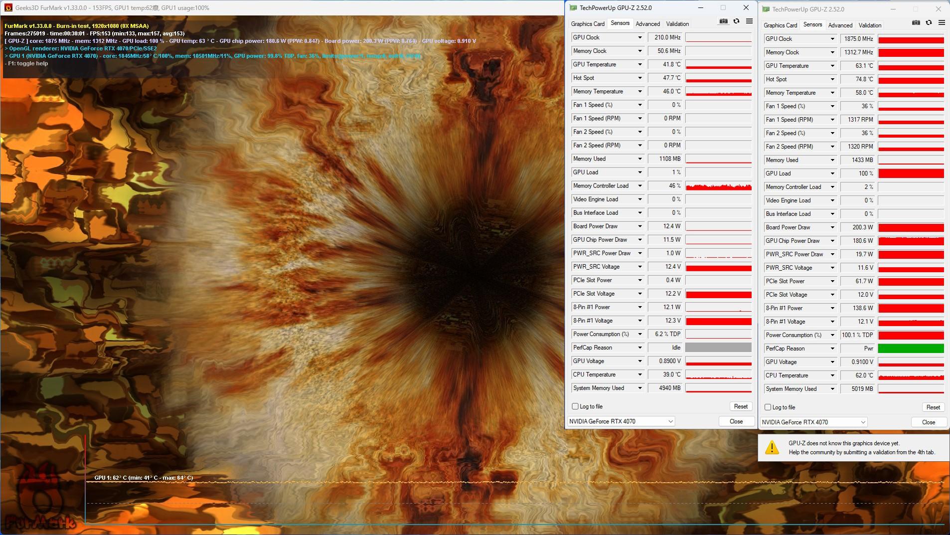
Task: Click Hot Spot 74.8 °C value in right GPU-Z
Action: point(858,79)
